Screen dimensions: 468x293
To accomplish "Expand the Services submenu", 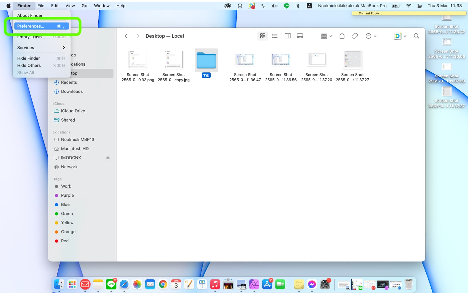I will 41,47.
